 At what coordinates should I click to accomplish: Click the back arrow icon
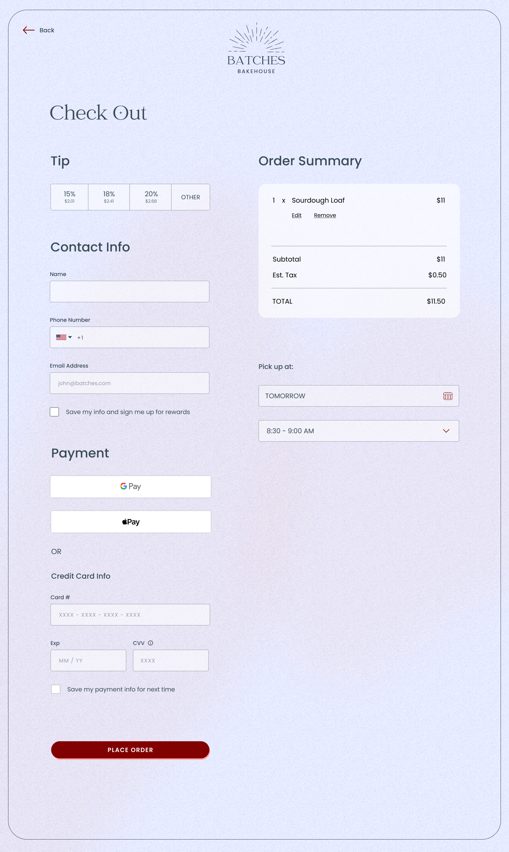pos(29,30)
